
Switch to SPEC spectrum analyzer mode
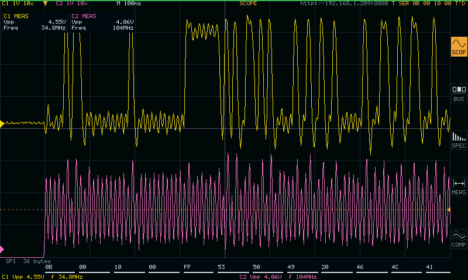[x=459, y=140]
